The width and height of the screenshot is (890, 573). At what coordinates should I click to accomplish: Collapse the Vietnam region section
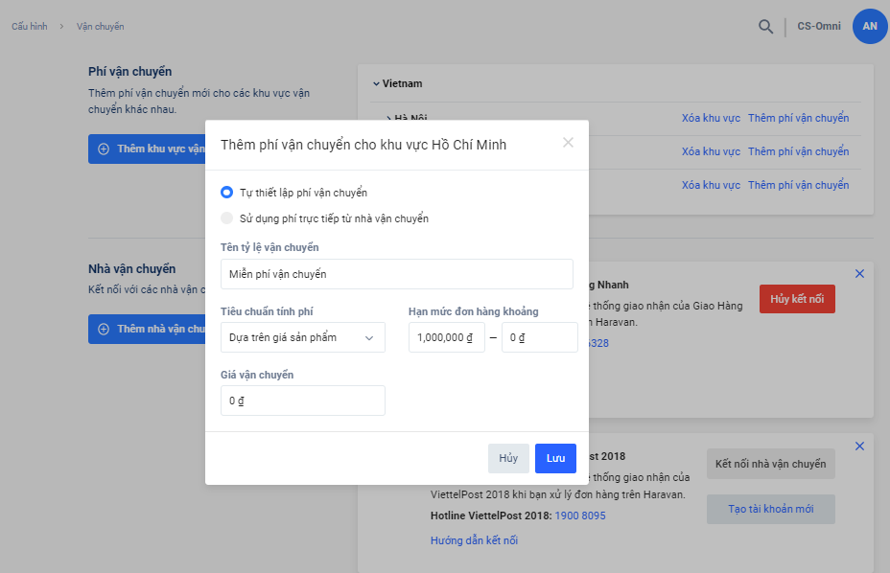(x=376, y=83)
